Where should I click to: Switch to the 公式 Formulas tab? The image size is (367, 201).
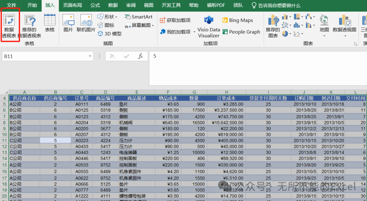pyautogui.click(x=95, y=5)
